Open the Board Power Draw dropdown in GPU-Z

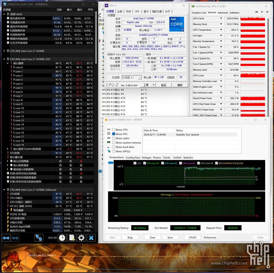(x=221, y=98)
